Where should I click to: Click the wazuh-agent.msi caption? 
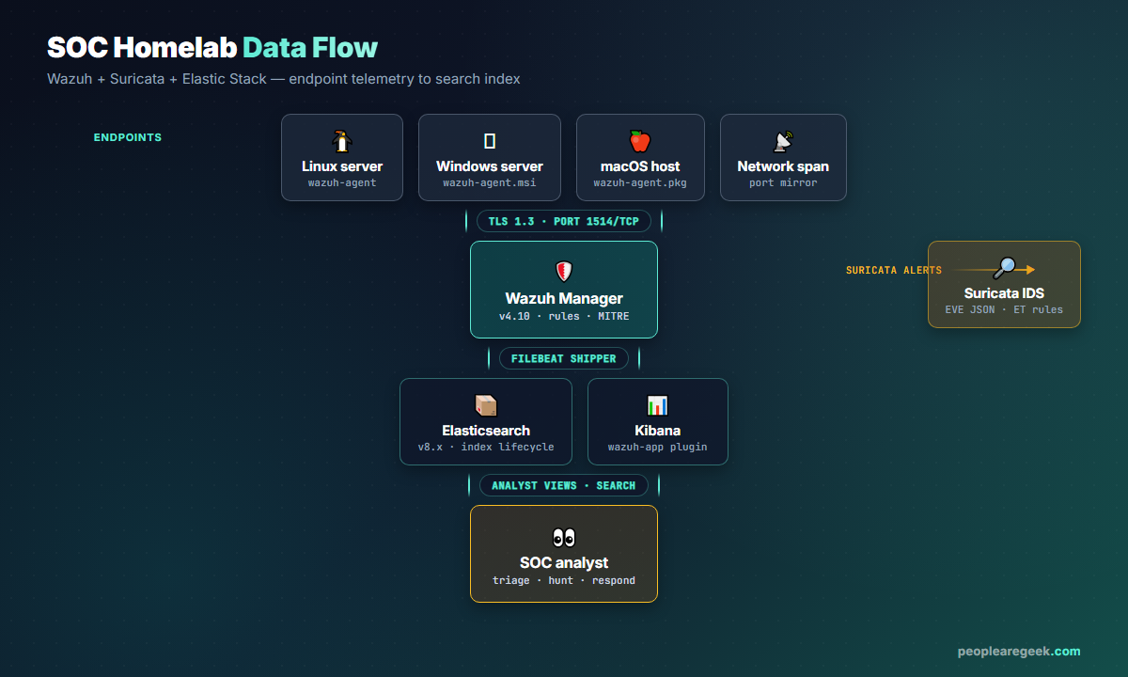click(490, 182)
